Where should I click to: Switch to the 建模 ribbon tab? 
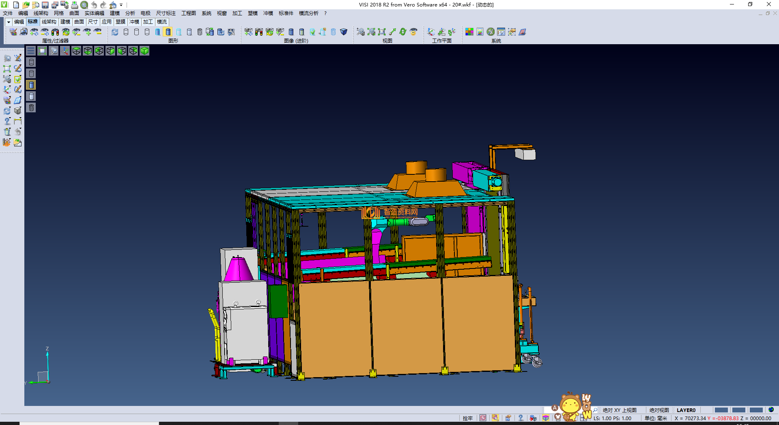click(x=65, y=22)
